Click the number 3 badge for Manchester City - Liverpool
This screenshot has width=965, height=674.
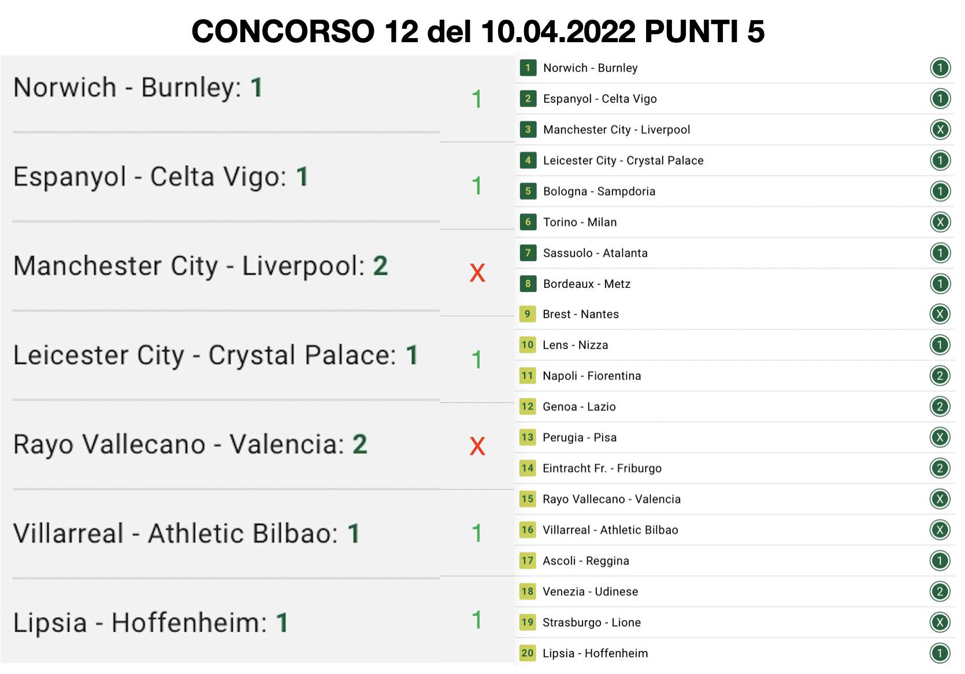coord(528,129)
